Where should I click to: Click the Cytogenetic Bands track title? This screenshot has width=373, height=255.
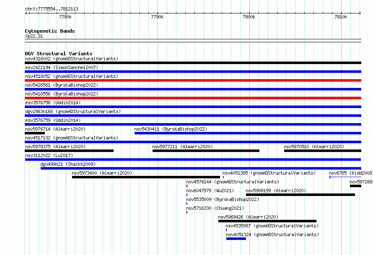click(50, 31)
